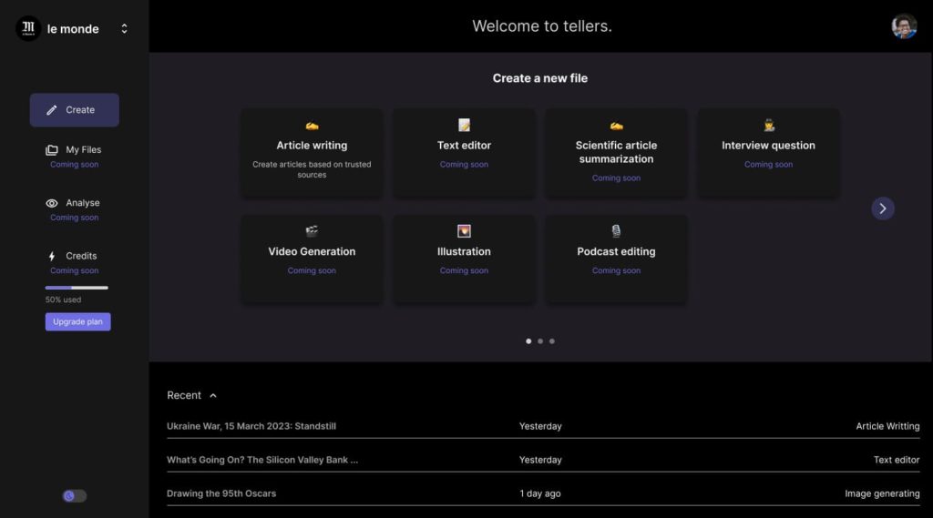The image size is (933, 518).
Task: Click the Create a new file heading
Action: (x=540, y=78)
